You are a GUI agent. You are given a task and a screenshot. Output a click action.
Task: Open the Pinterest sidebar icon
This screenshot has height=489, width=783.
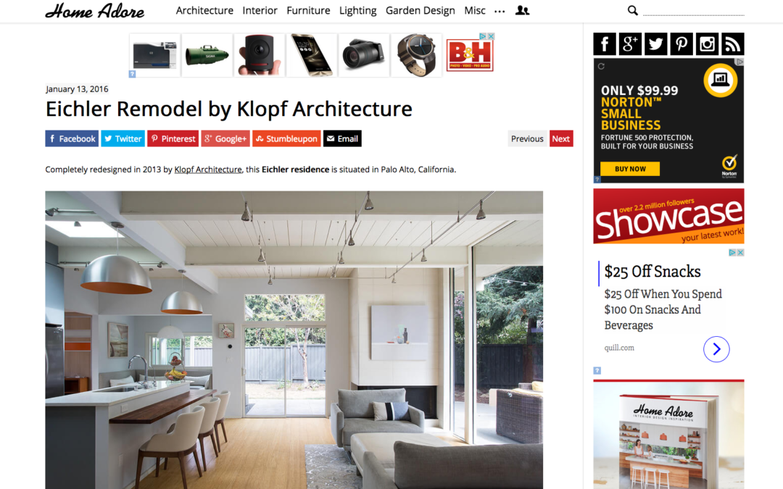point(681,44)
